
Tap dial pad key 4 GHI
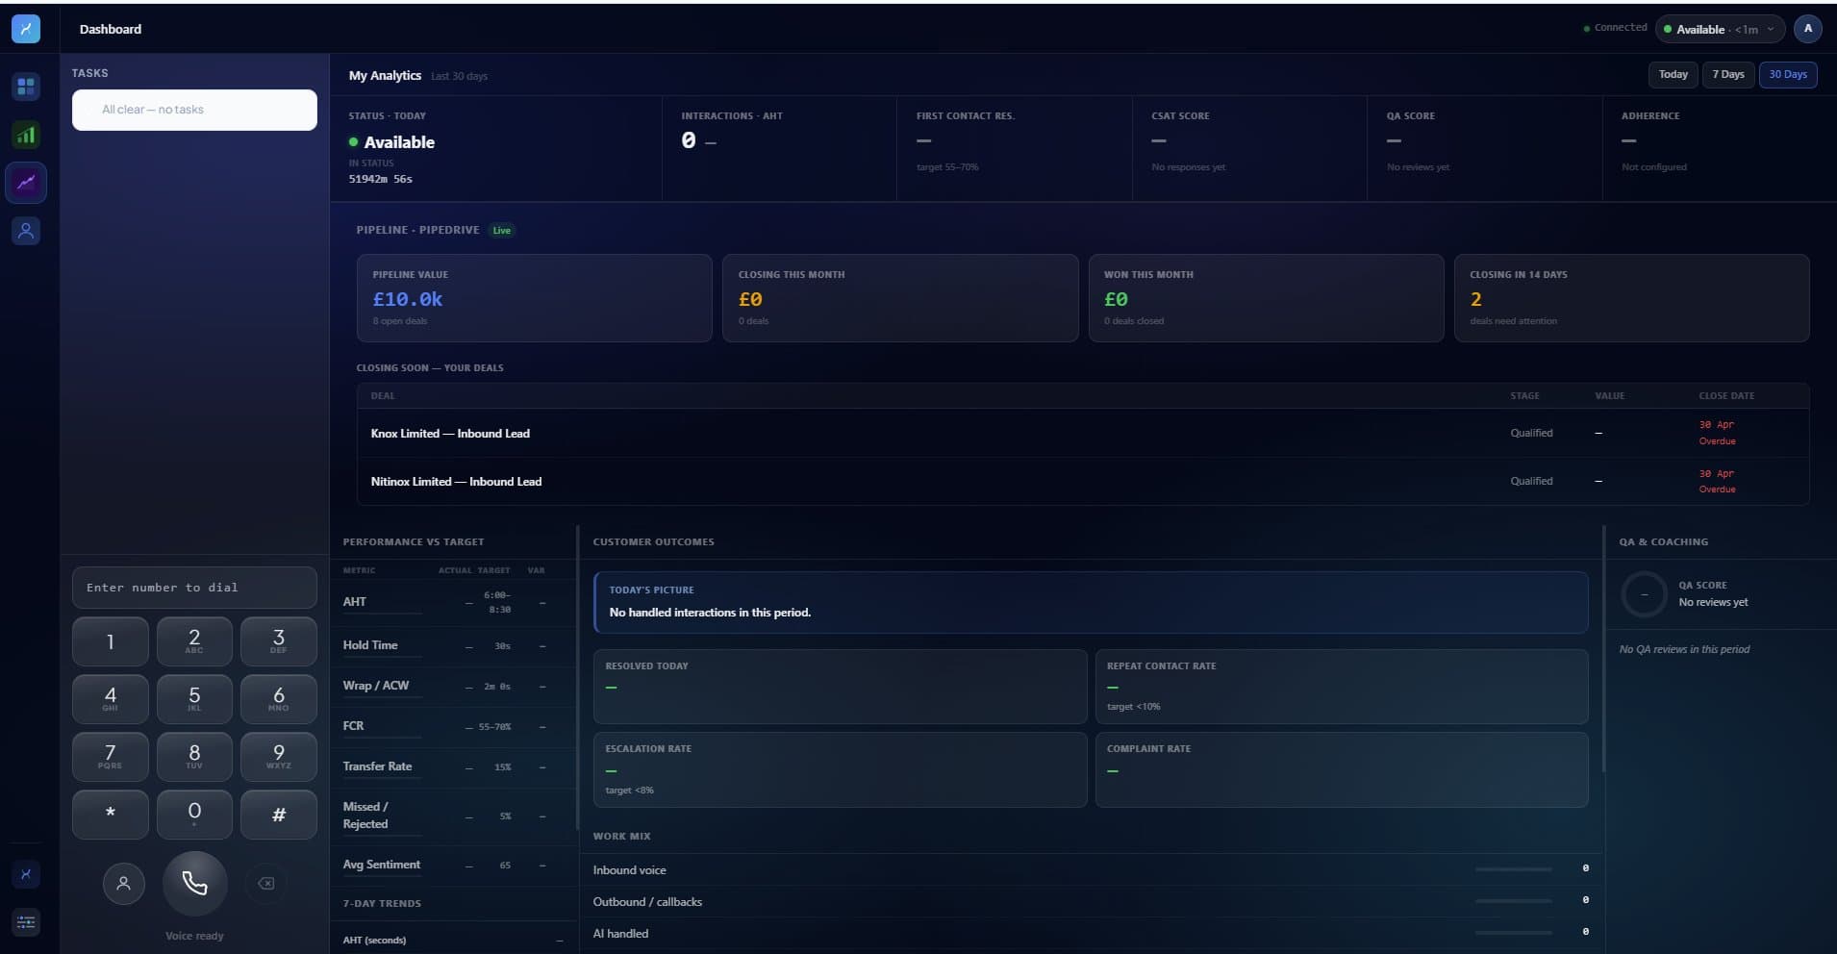[110, 699]
